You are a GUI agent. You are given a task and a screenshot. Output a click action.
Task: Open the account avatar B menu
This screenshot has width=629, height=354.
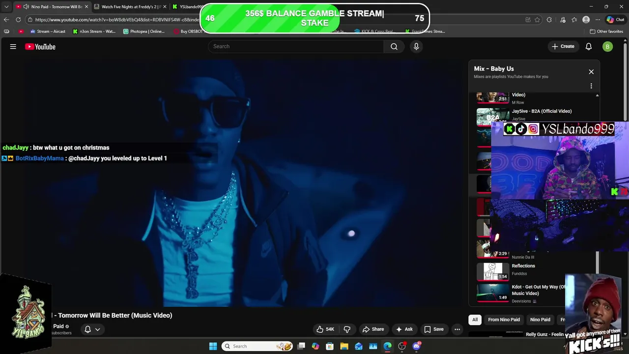point(608,47)
